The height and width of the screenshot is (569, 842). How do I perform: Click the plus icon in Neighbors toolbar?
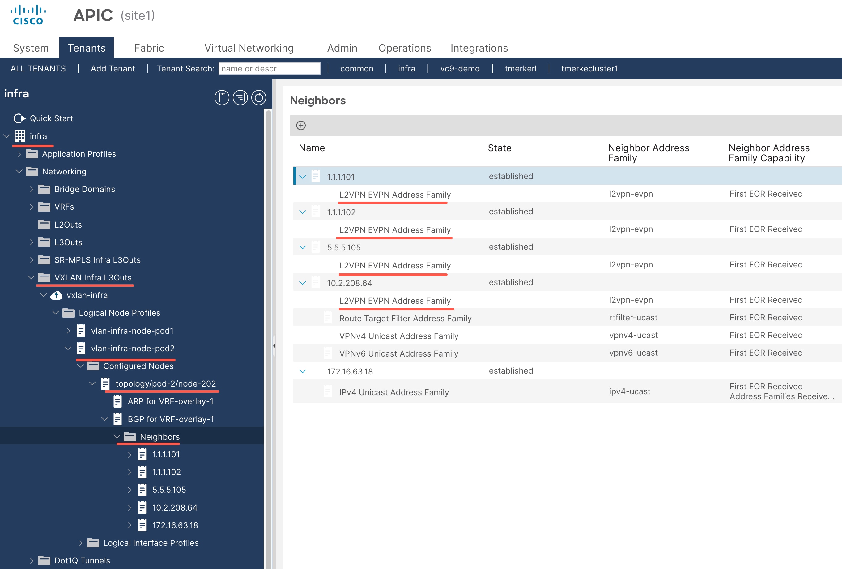[301, 126]
